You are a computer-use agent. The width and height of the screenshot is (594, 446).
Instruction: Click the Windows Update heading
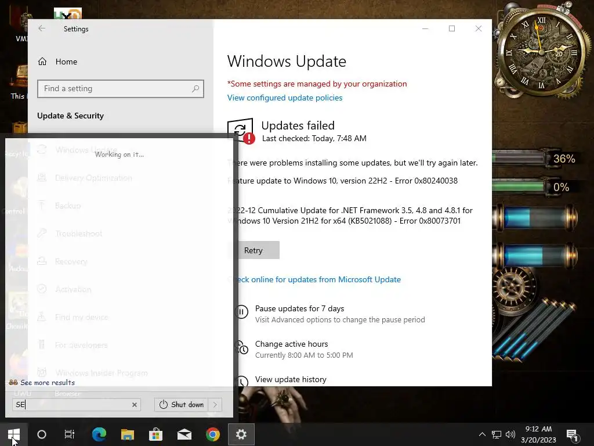pyautogui.click(x=287, y=62)
